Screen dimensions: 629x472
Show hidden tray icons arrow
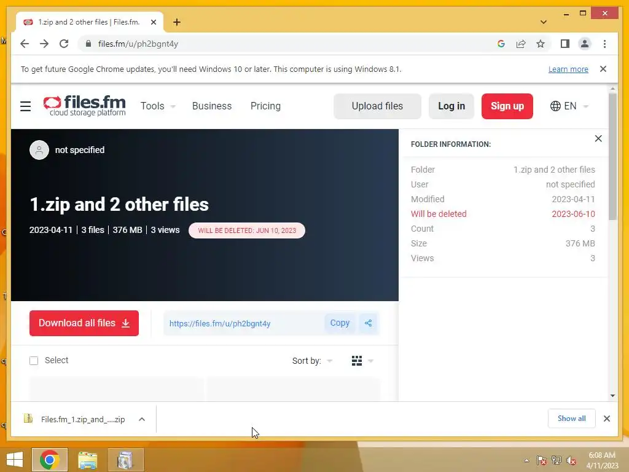(526, 460)
